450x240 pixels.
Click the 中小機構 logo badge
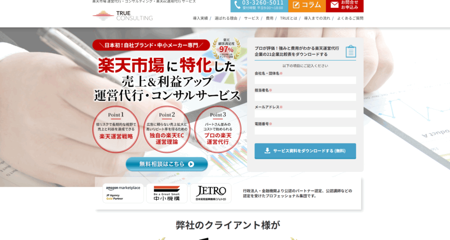167,193
